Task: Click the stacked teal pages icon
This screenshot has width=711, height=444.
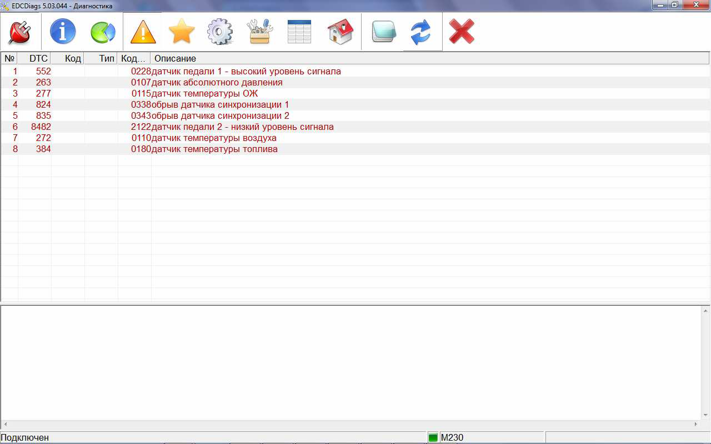Action: (383, 32)
